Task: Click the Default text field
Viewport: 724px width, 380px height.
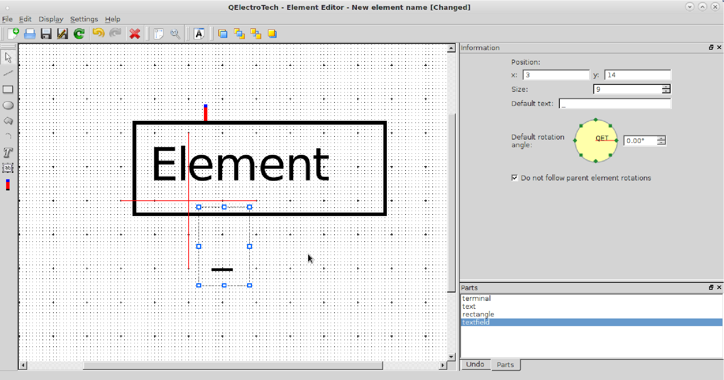Action: pyautogui.click(x=615, y=104)
